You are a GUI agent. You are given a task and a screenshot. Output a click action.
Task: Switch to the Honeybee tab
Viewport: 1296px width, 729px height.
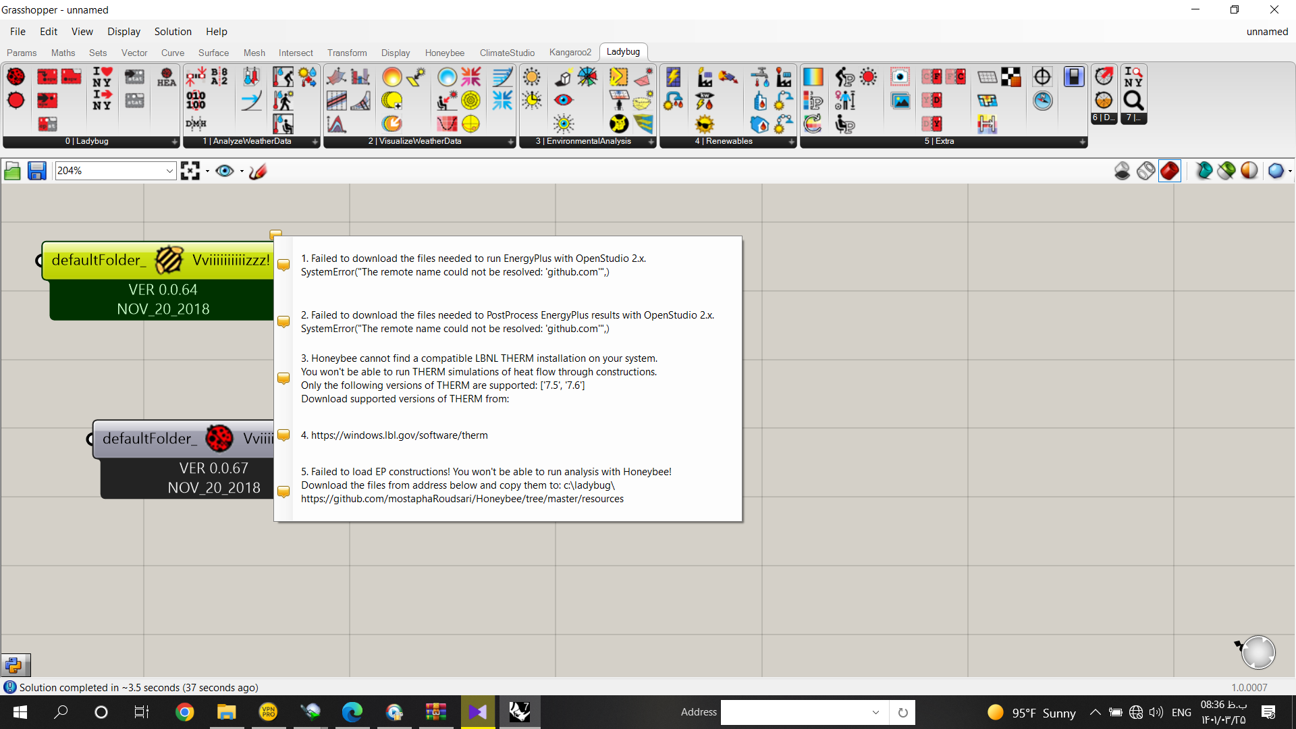coord(444,53)
